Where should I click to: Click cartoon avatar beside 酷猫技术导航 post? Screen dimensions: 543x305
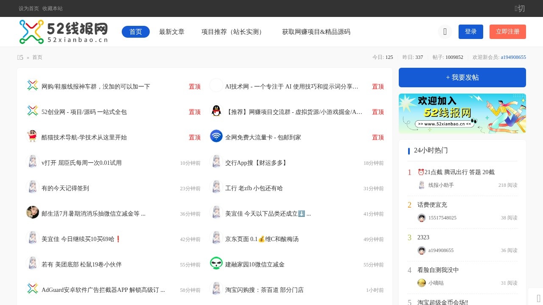33,136
